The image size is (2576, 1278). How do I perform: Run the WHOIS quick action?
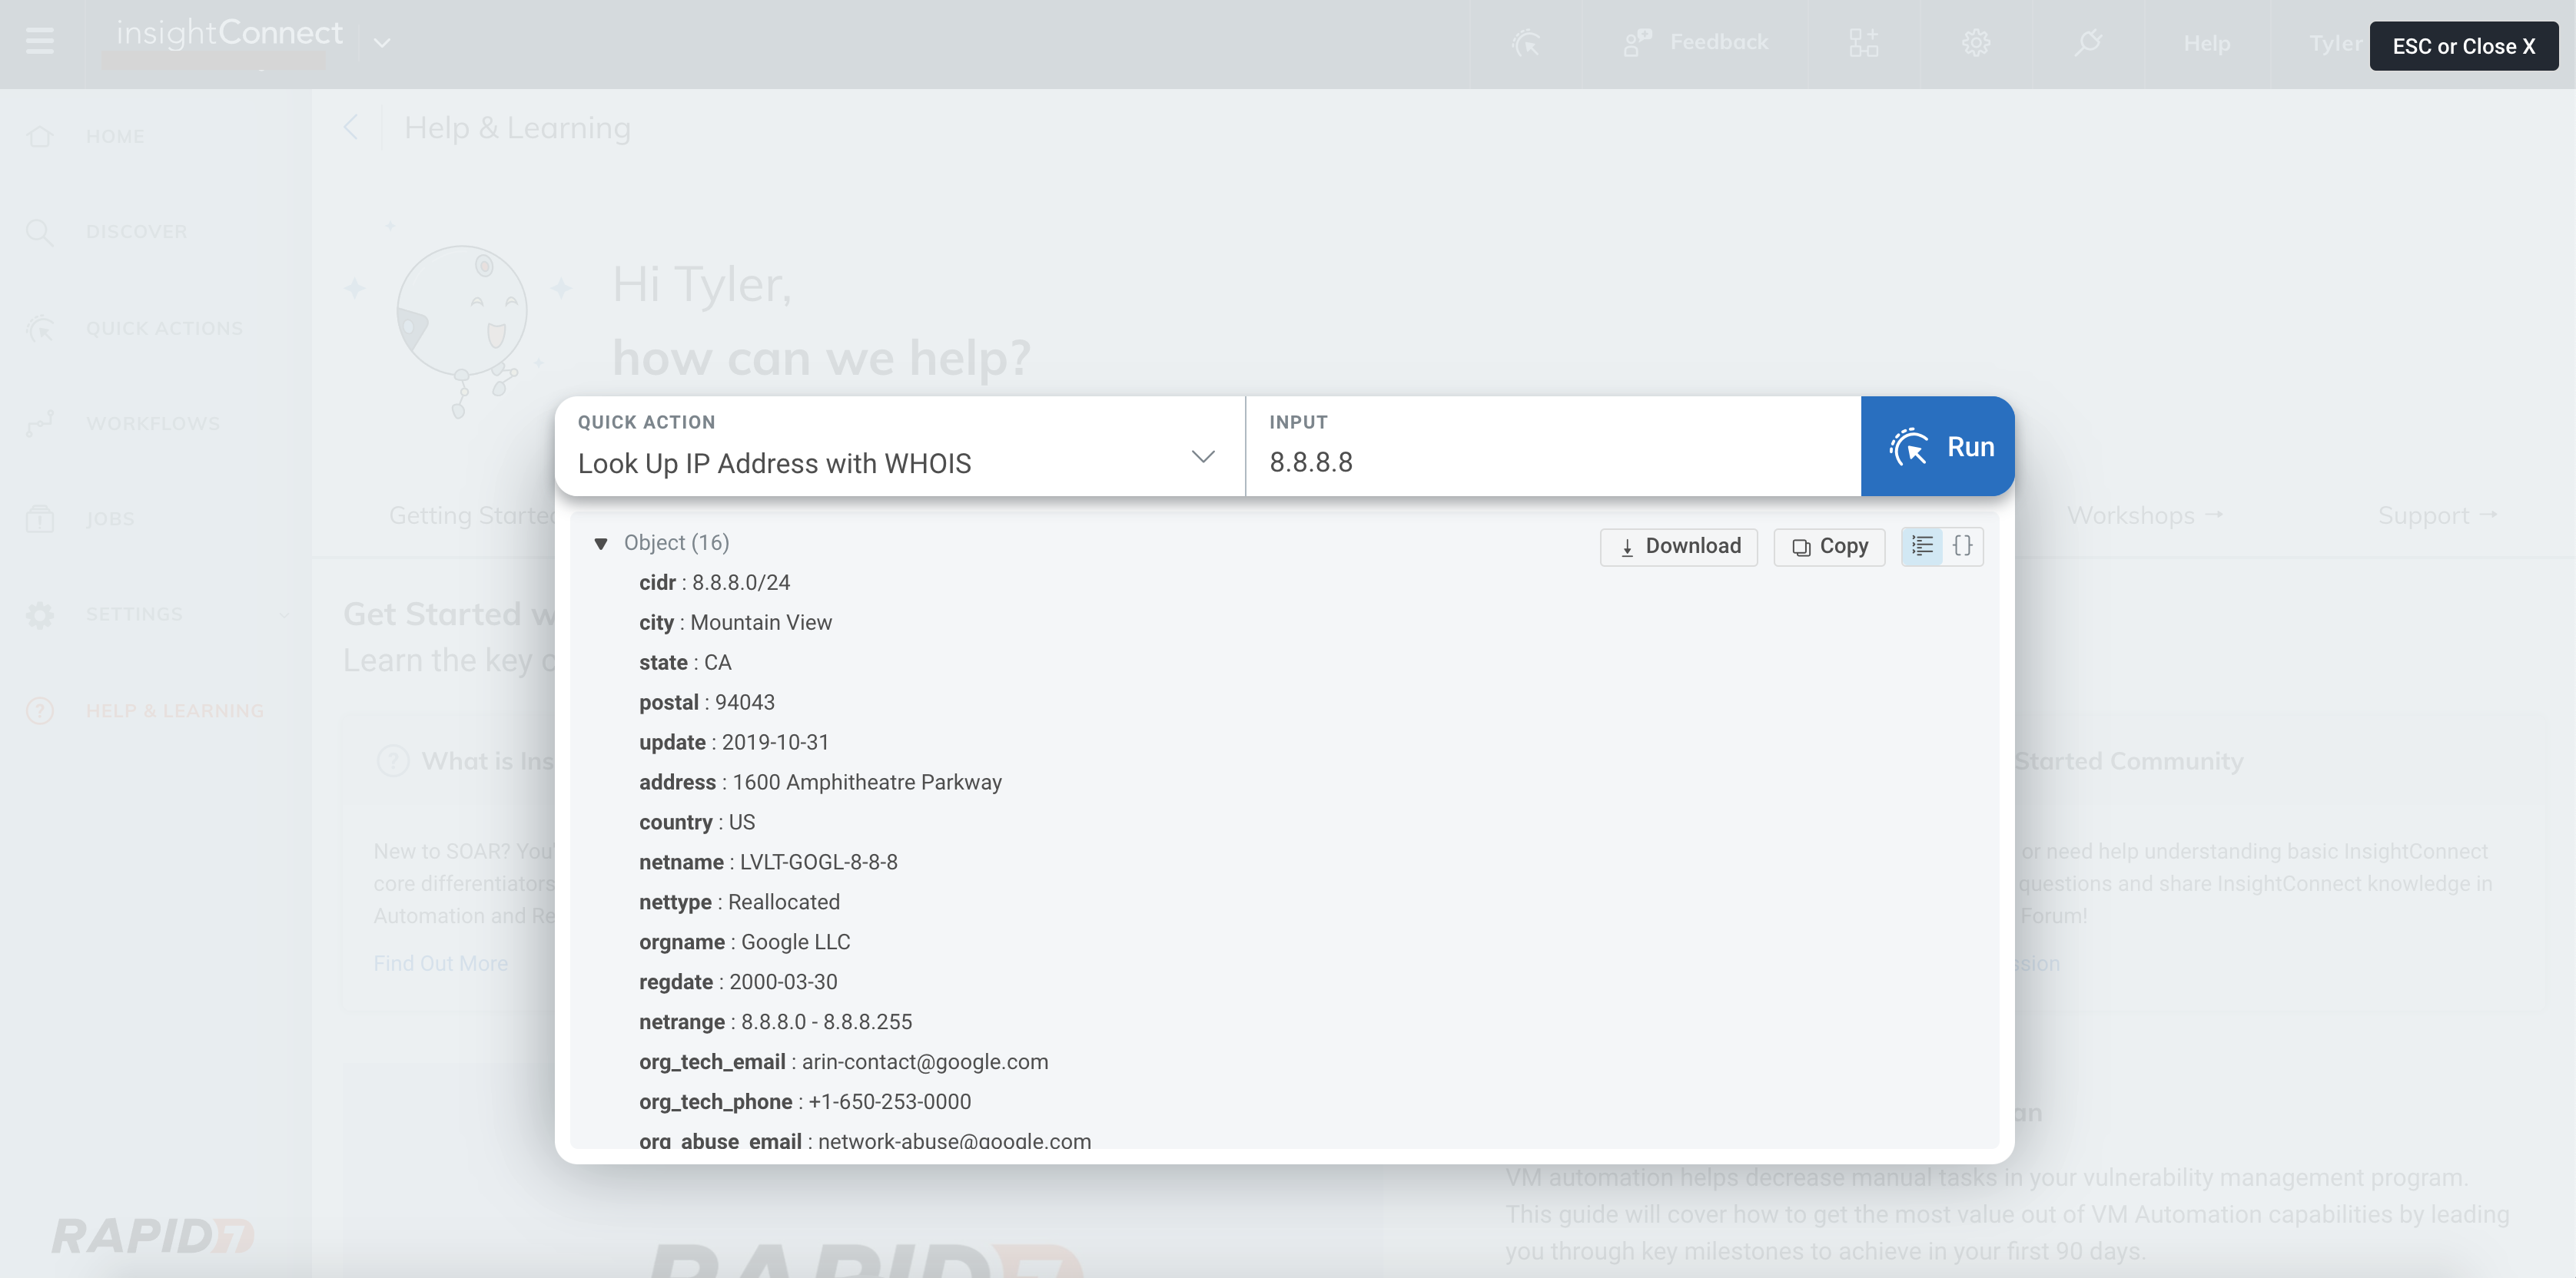click(x=1937, y=447)
